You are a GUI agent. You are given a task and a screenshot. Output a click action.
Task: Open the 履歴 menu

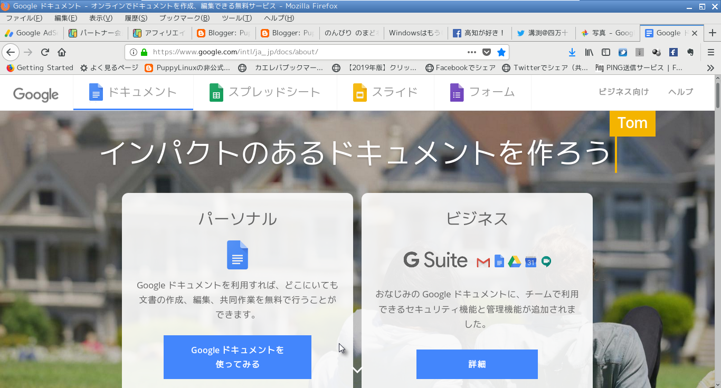(x=136, y=18)
